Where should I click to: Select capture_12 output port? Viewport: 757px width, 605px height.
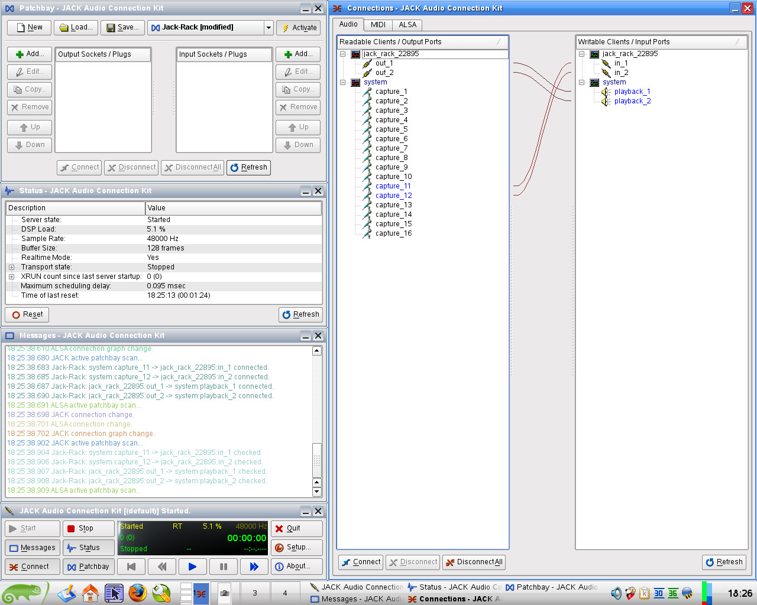coord(394,196)
